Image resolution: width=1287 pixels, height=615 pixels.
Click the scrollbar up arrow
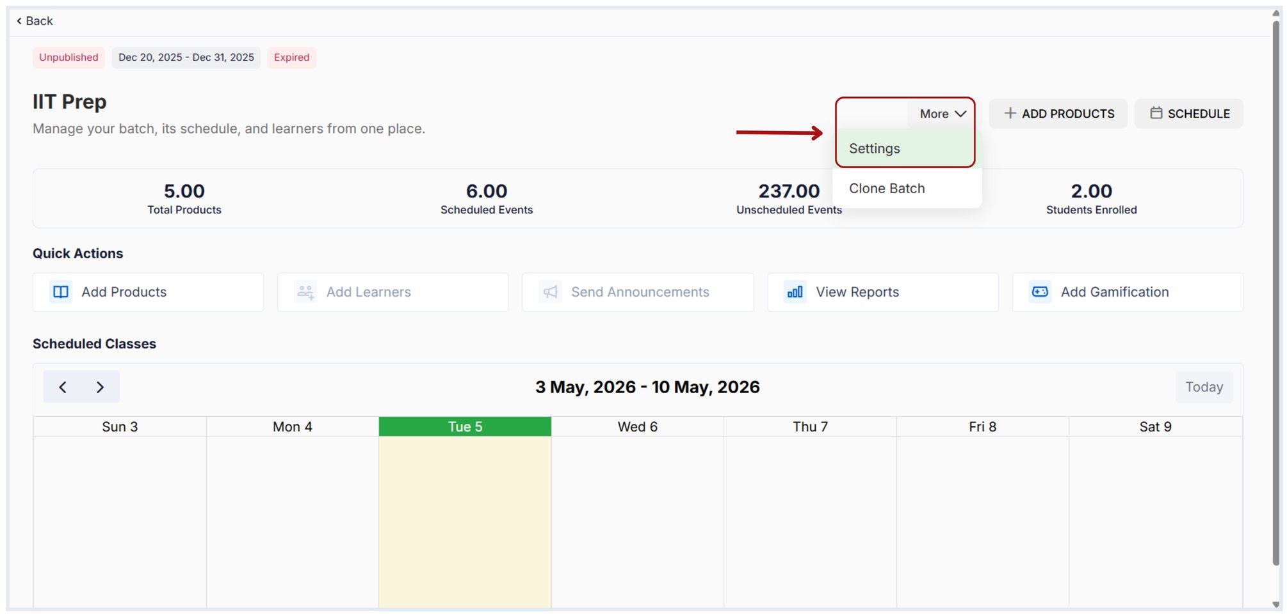pos(1275,13)
